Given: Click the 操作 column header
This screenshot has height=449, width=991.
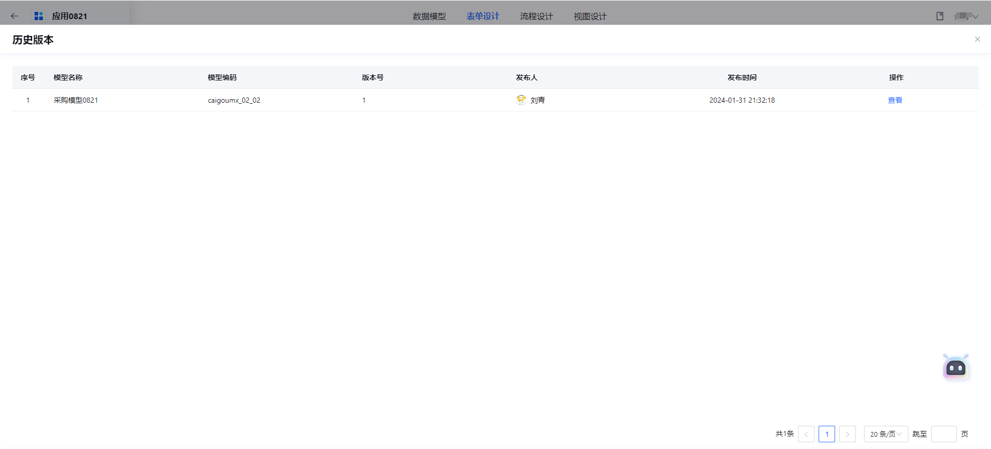Looking at the screenshot, I should click(x=896, y=77).
